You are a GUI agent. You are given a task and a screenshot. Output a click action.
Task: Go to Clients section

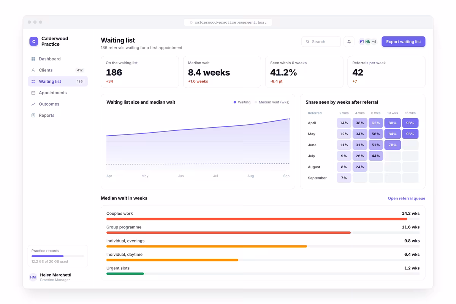[58, 70]
